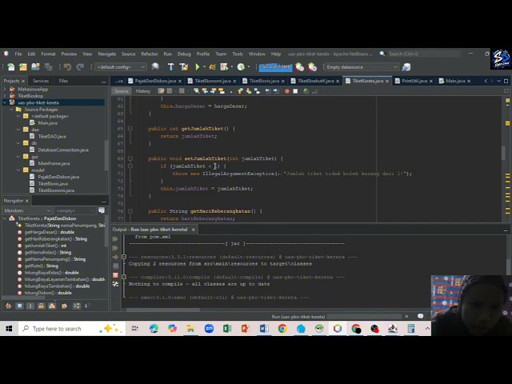The image size is (512, 384).
Task: Open the Tools menu
Action: click(x=238, y=54)
